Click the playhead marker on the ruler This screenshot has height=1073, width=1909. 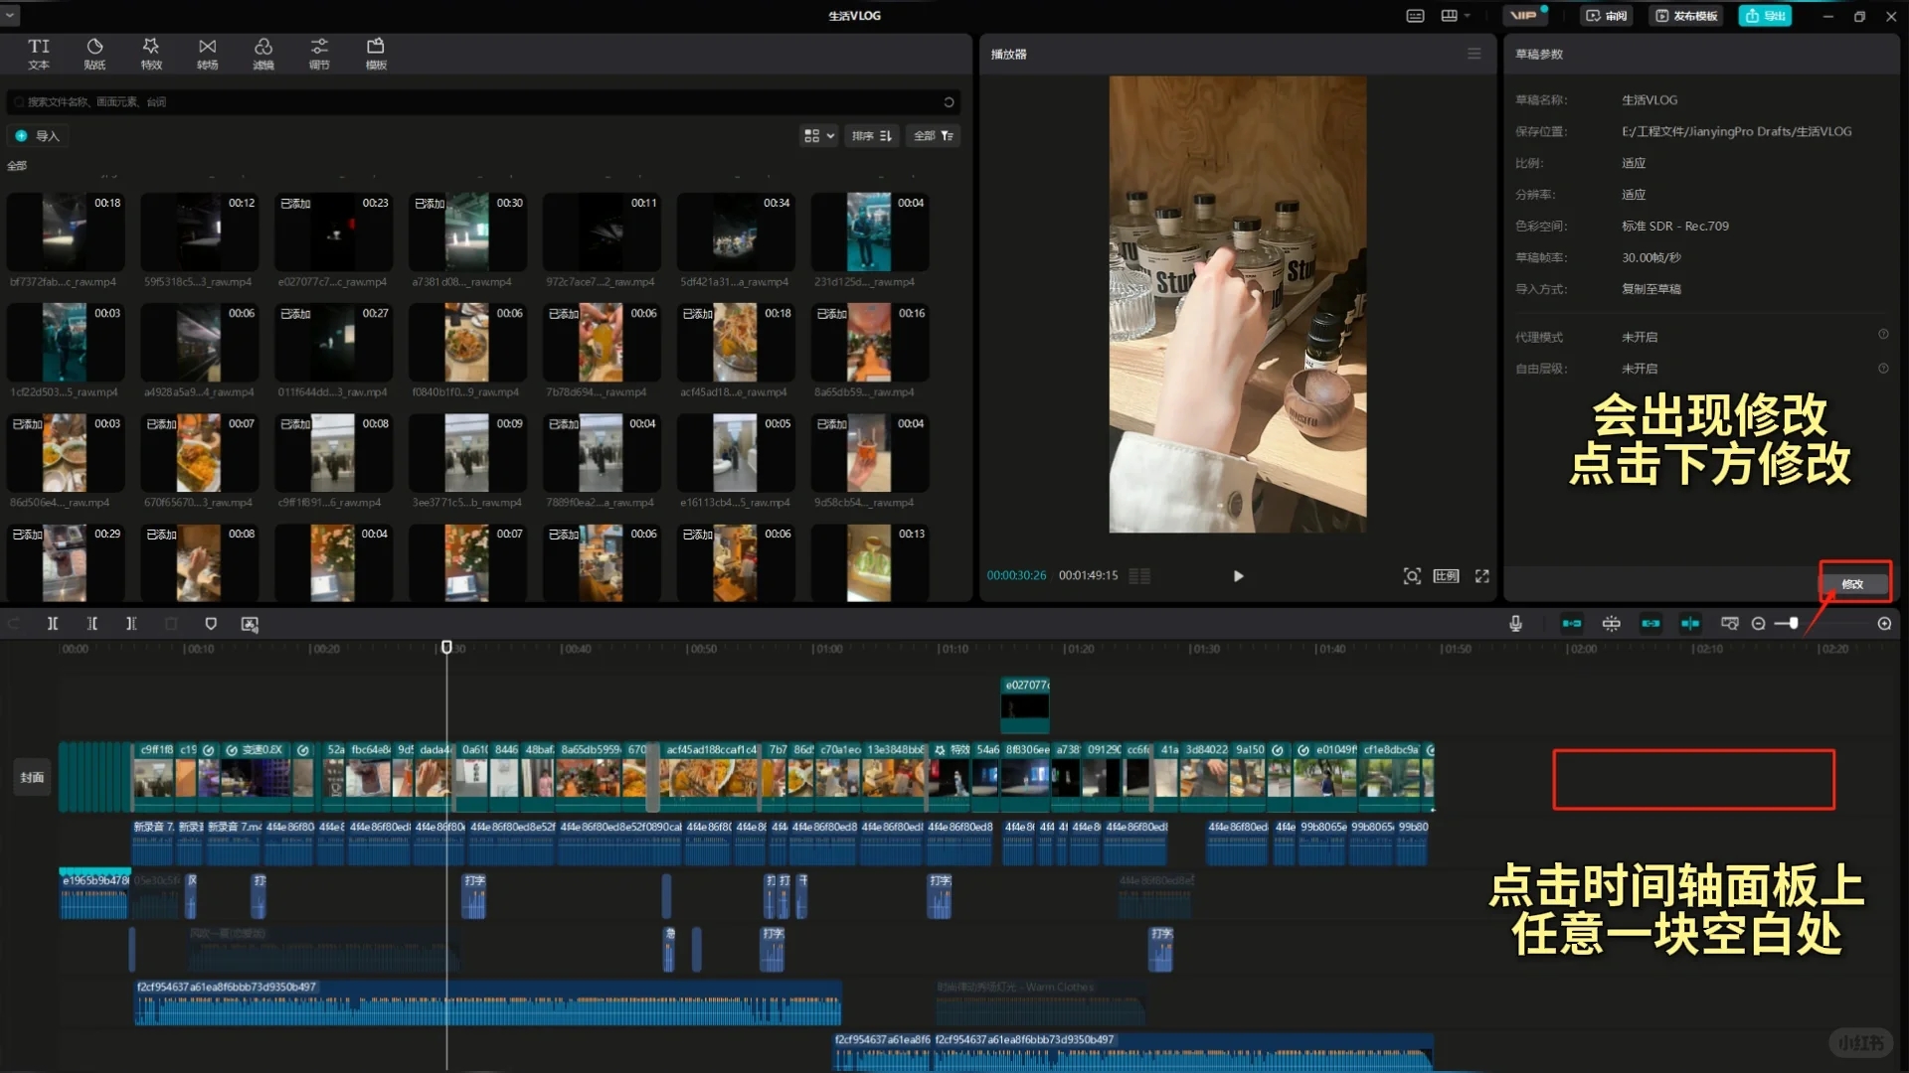446,648
